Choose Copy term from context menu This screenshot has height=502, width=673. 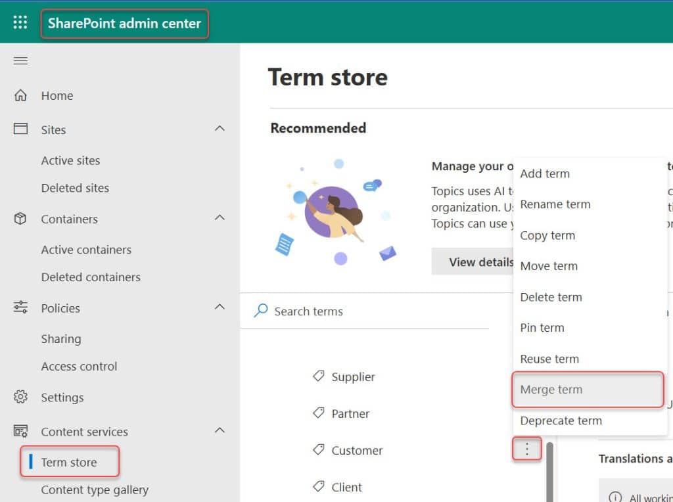coord(590,235)
